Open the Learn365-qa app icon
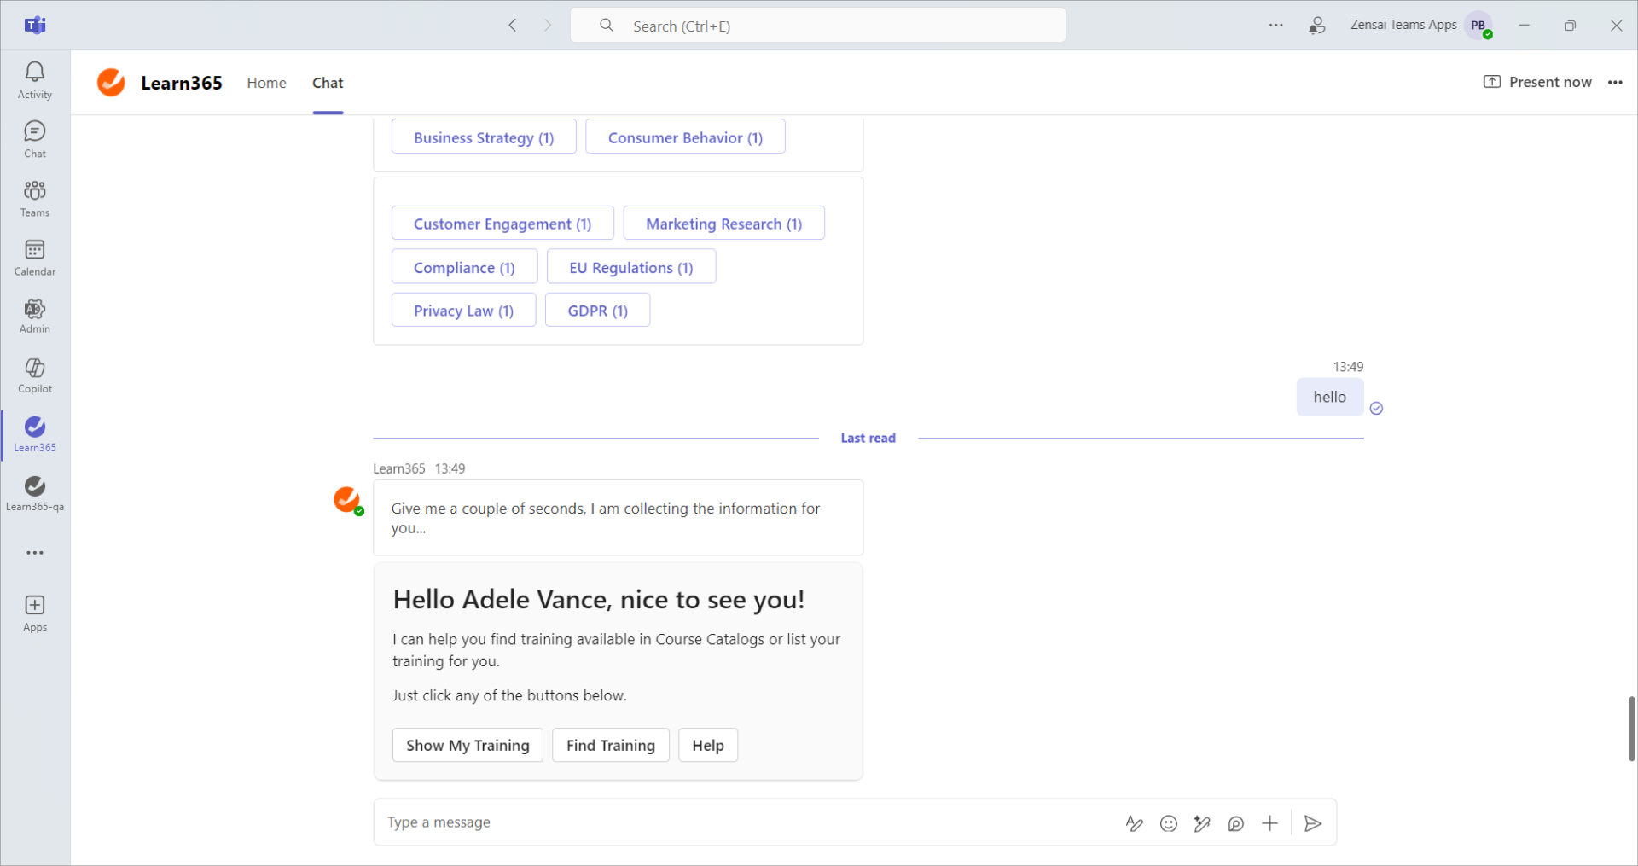This screenshot has width=1638, height=866. [x=35, y=493]
